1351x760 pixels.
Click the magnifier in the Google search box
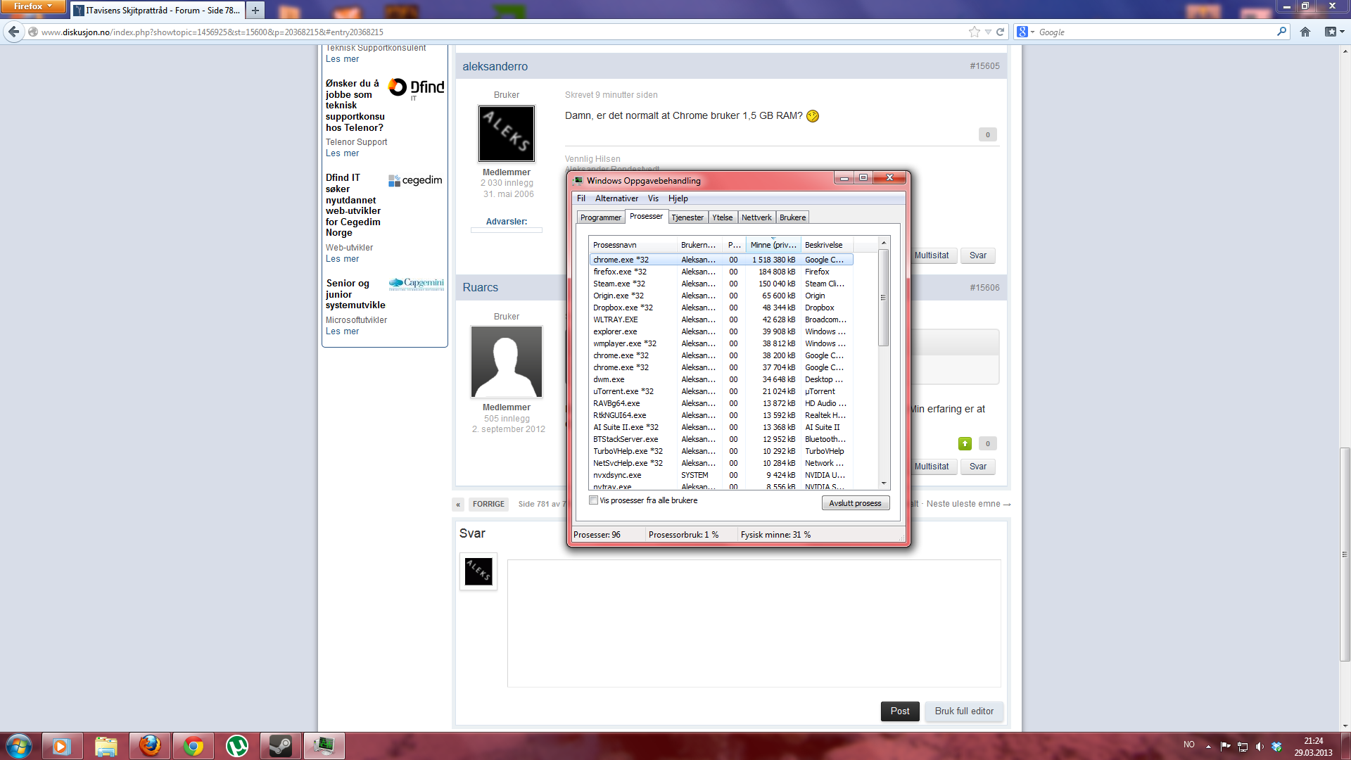1281,32
